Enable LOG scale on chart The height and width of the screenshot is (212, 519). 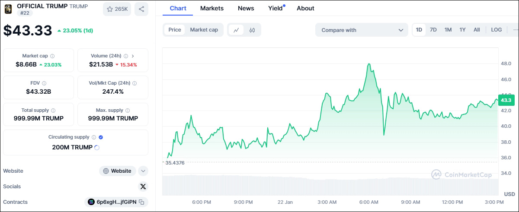[496, 30]
